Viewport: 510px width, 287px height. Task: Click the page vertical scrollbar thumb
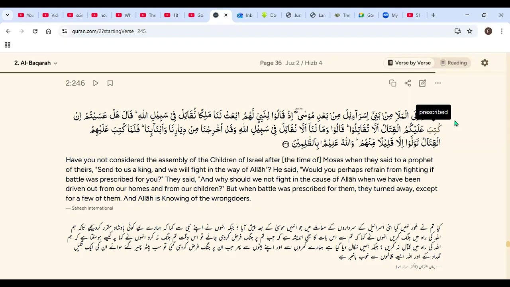click(508, 244)
